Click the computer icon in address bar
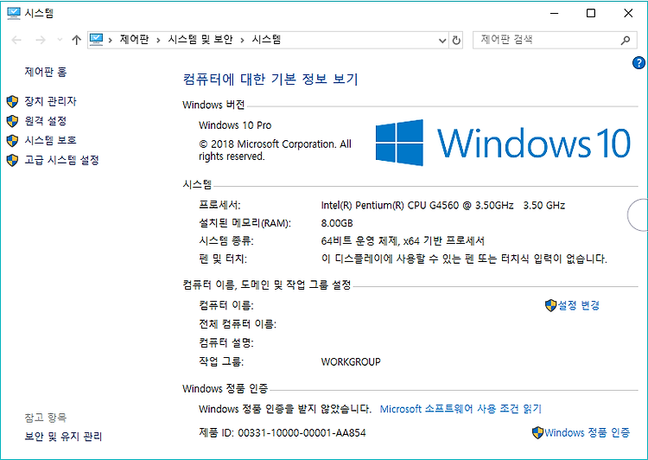Screen dimensions: 648x460 (96, 40)
